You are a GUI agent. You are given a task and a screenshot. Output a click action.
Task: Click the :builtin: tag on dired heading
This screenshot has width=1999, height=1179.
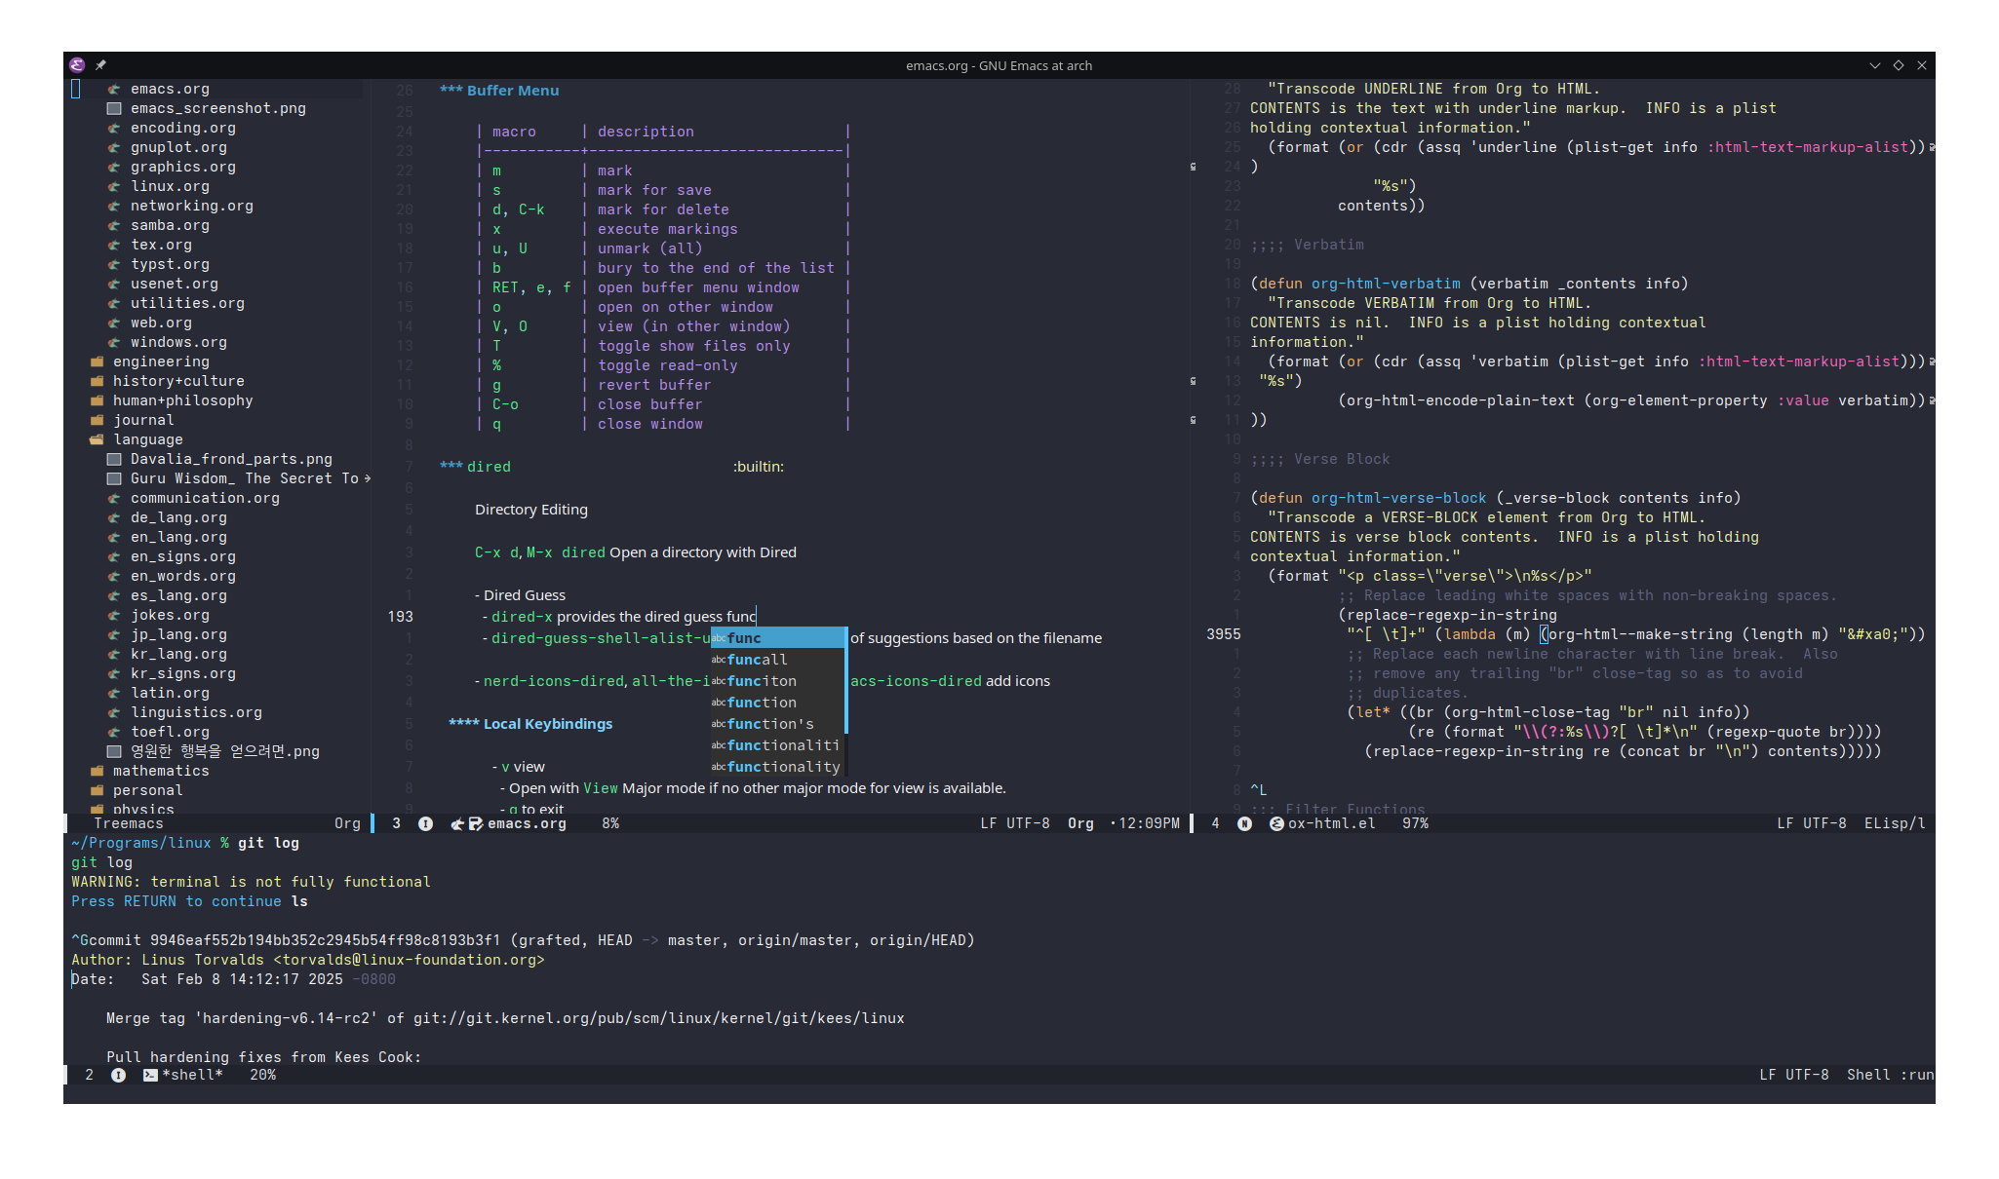pos(759,467)
